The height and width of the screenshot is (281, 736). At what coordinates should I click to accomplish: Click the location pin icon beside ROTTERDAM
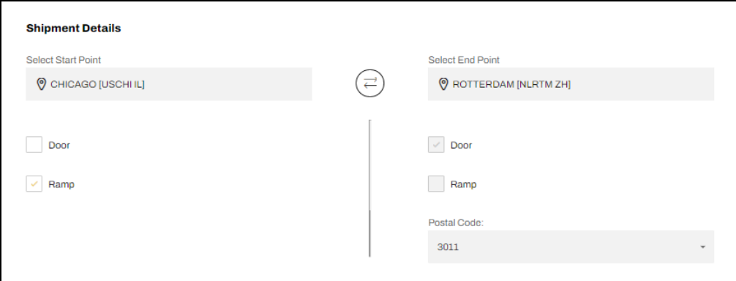443,84
